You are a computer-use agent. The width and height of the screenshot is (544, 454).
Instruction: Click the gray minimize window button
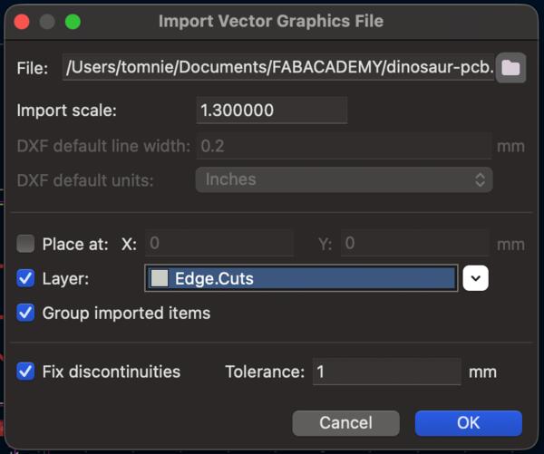pos(47,21)
